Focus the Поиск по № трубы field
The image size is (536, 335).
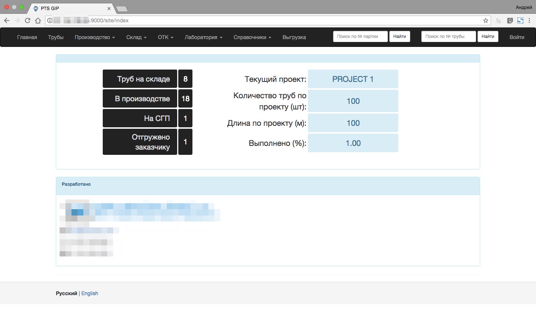[449, 36]
